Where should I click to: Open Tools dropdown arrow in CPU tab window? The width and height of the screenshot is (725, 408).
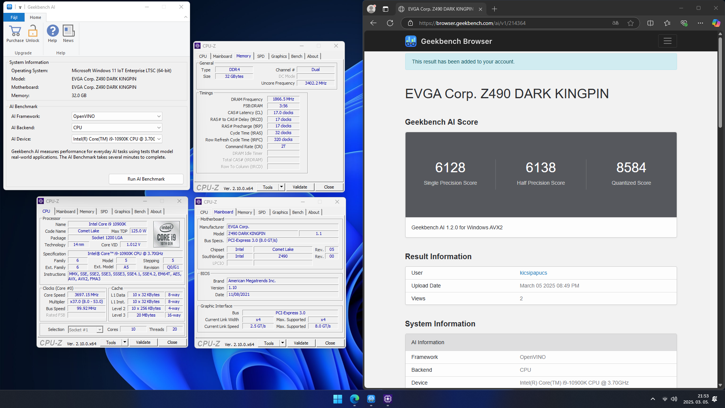125,343
